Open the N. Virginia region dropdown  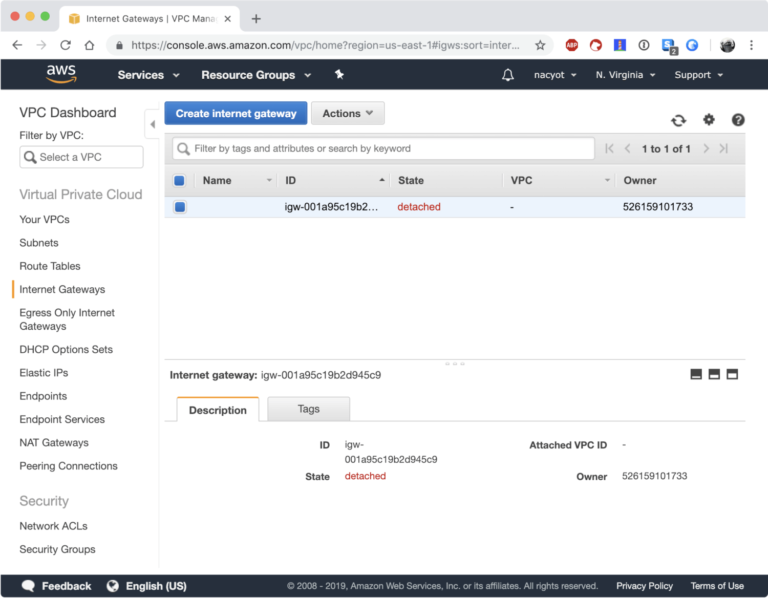[x=625, y=75]
